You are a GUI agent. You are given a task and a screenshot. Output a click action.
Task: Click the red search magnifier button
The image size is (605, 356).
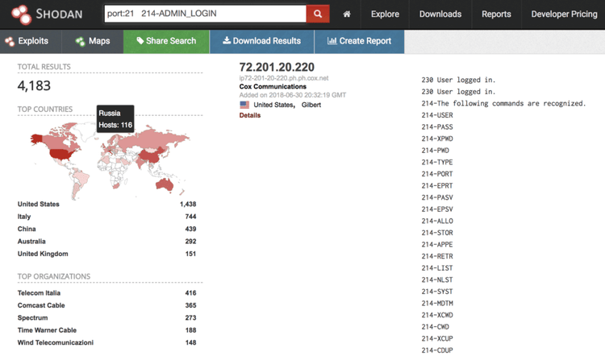point(318,14)
